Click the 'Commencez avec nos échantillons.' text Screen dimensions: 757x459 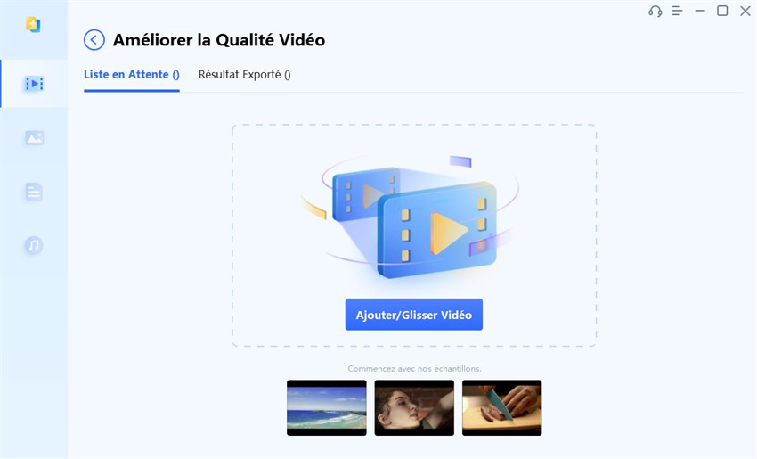click(x=414, y=369)
